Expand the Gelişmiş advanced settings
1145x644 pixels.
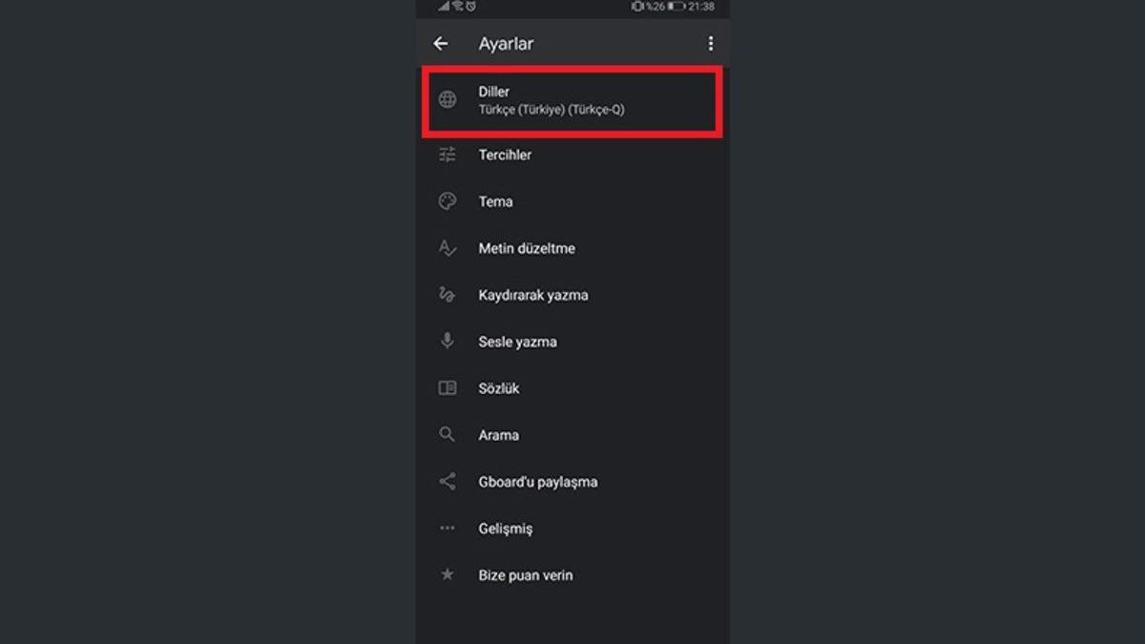(506, 529)
